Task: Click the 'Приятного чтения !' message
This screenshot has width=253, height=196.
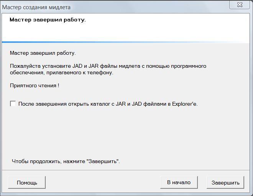Action: 34,85
